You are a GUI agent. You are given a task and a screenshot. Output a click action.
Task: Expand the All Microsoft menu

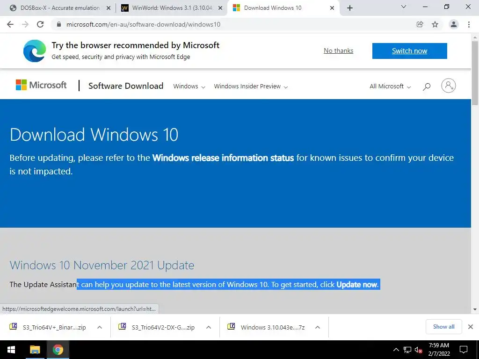click(390, 86)
